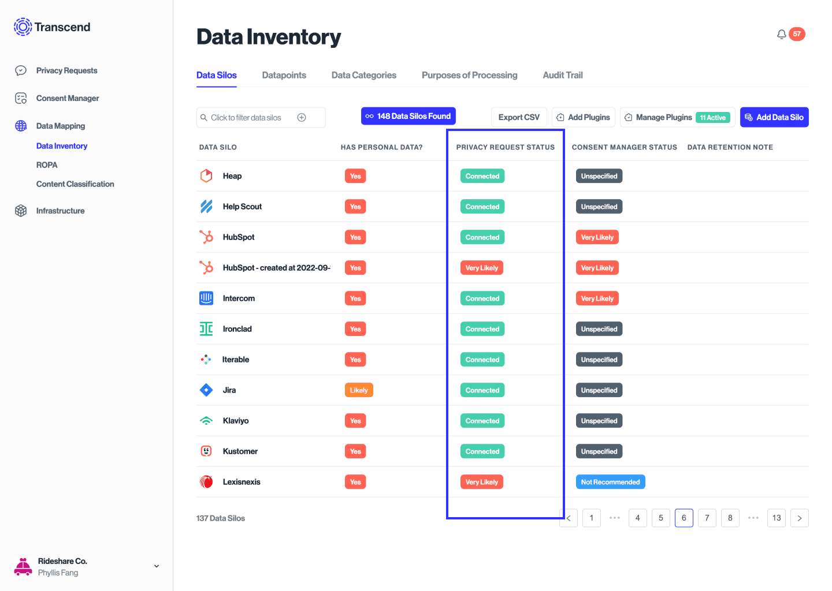Click the Transcend logo
The height and width of the screenshot is (591, 832).
(23, 27)
